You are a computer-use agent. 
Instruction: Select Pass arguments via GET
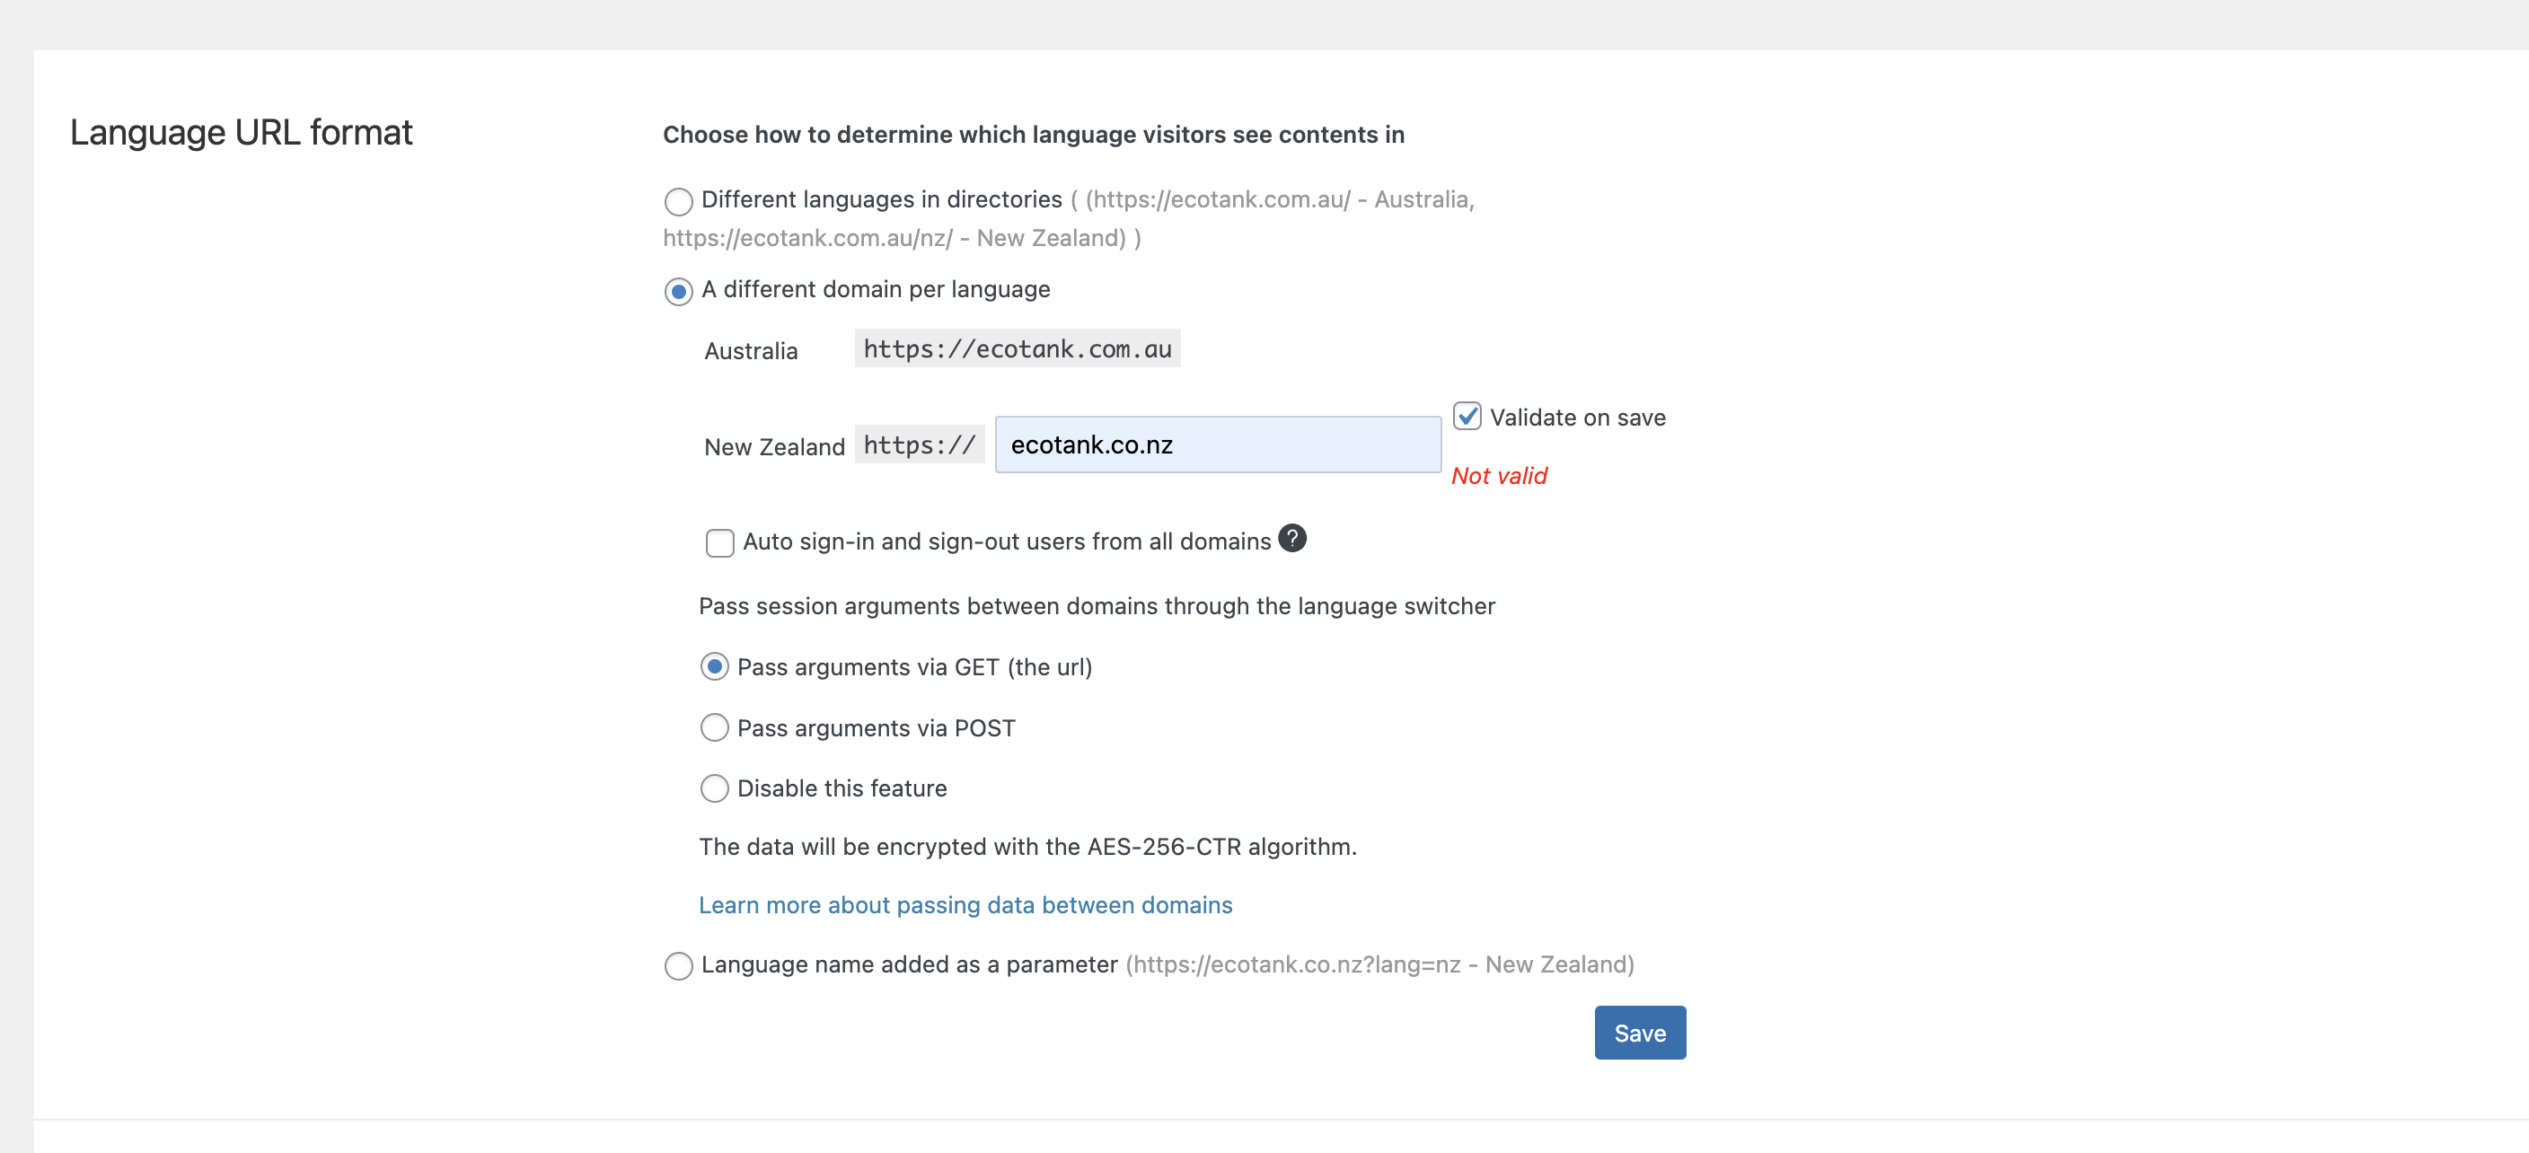[x=714, y=667]
